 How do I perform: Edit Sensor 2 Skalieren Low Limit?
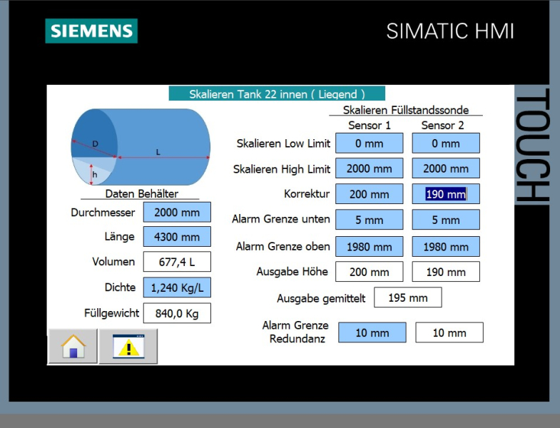(x=445, y=143)
